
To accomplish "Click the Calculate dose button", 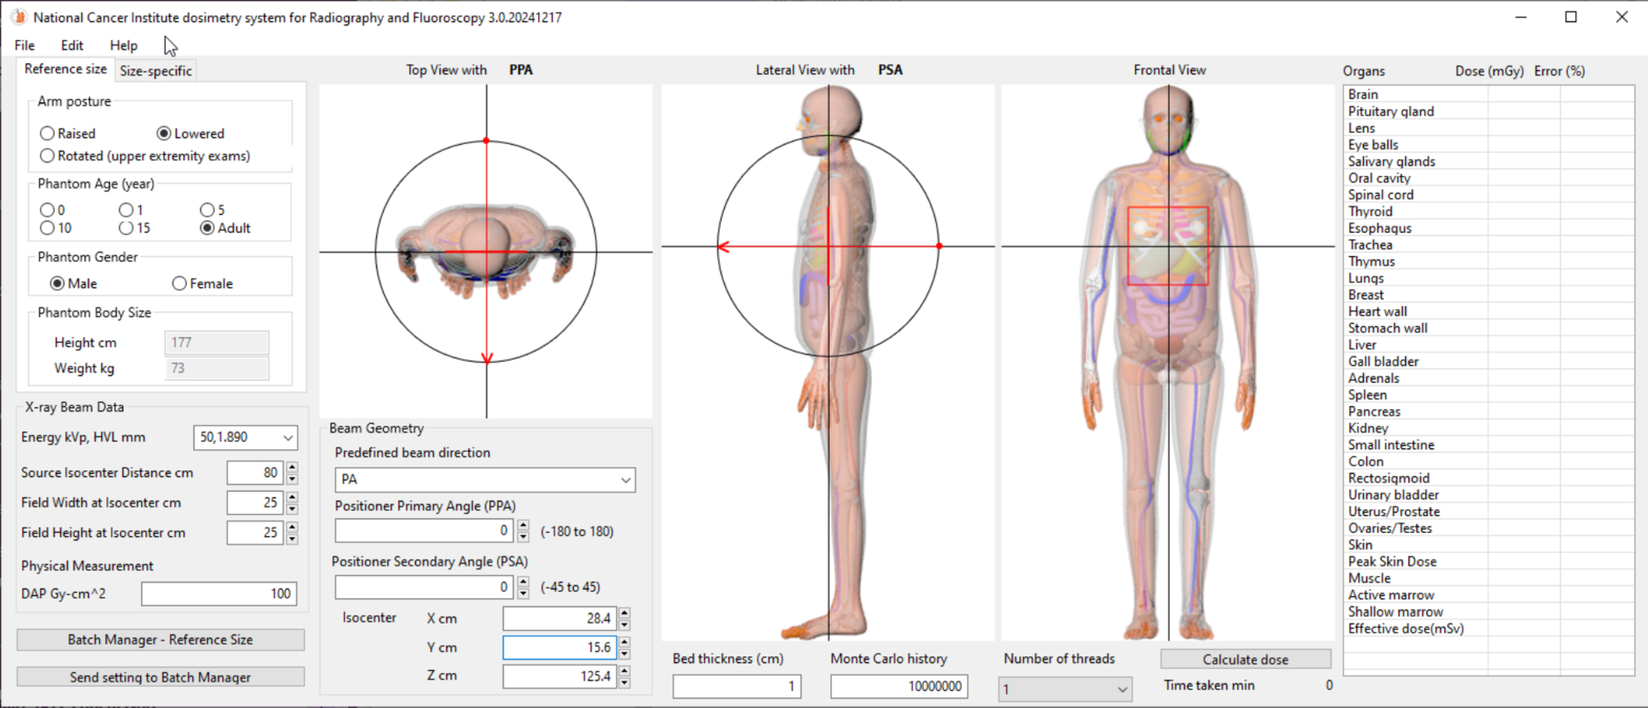I will (1245, 659).
